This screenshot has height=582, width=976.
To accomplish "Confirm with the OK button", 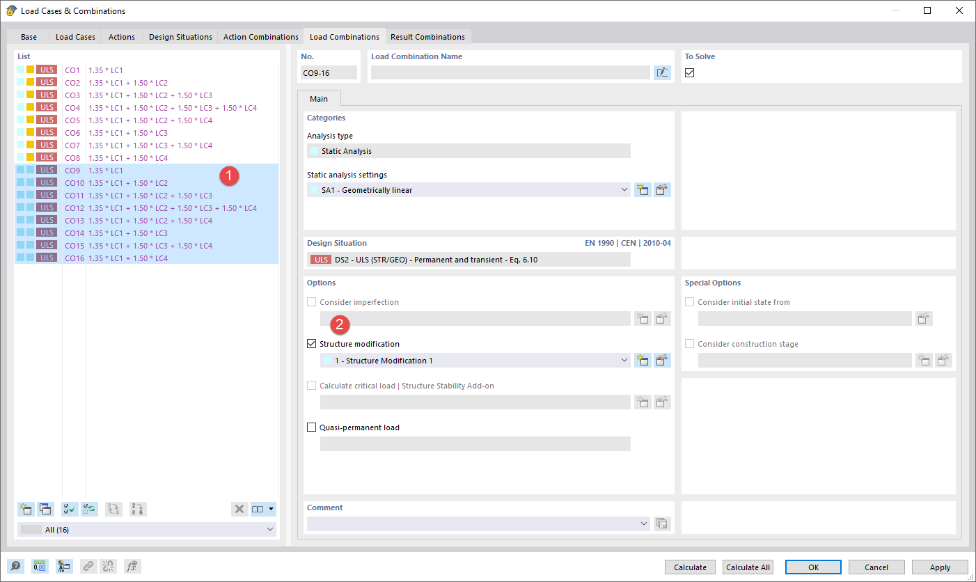I will pyautogui.click(x=813, y=567).
